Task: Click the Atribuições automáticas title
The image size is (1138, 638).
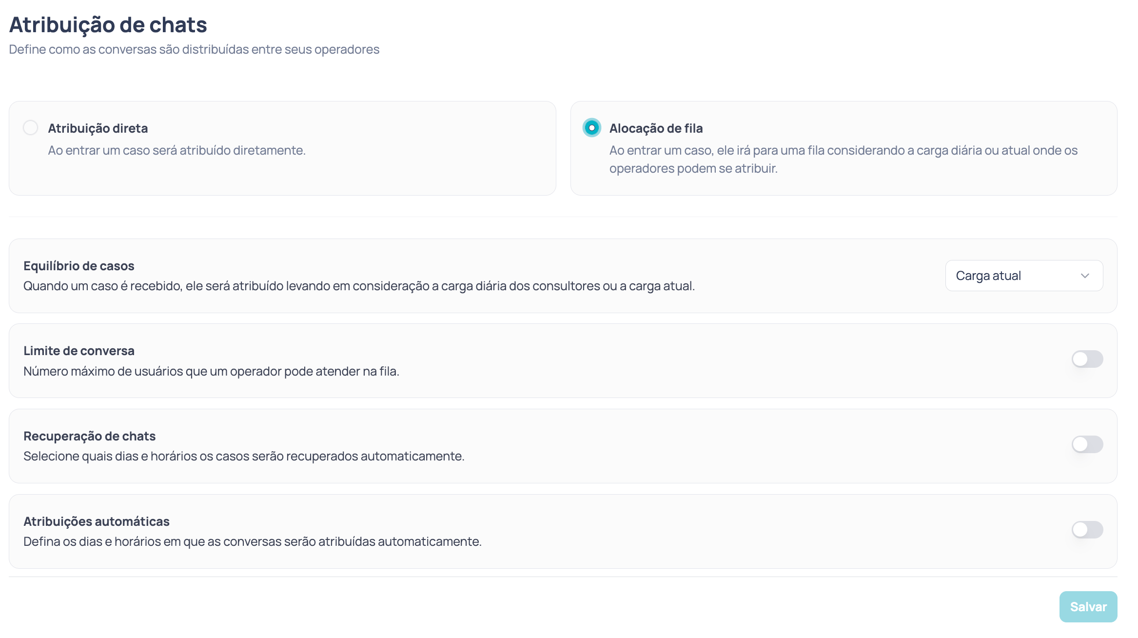Action: click(97, 521)
